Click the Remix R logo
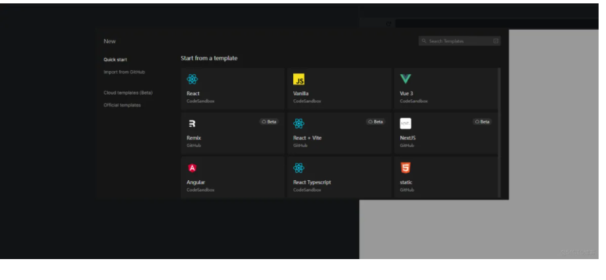This screenshot has width=606, height=280. tap(192, 123)
